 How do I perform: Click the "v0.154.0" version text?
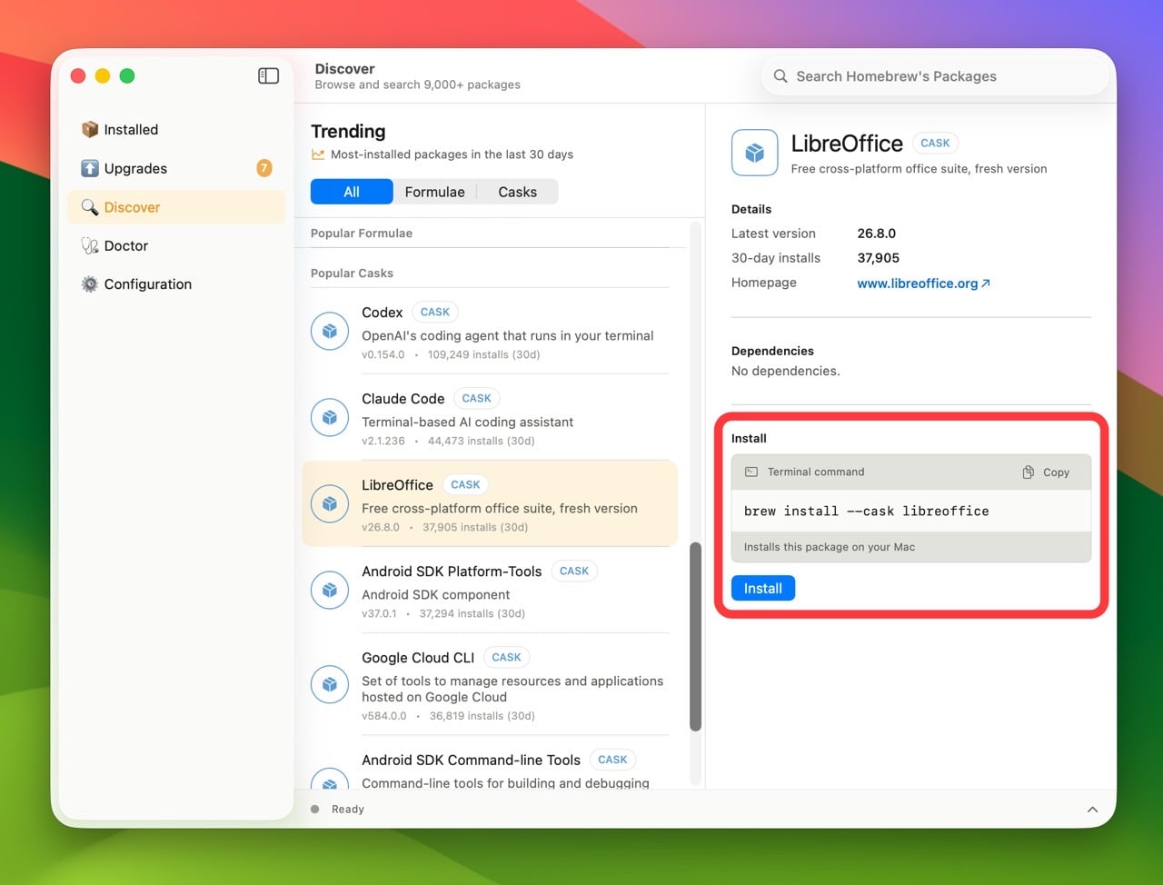point(383,354)
